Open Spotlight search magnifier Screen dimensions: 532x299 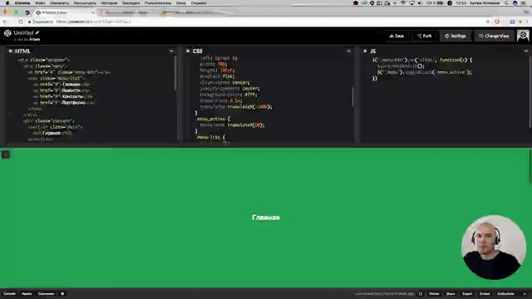coord(506,3)
